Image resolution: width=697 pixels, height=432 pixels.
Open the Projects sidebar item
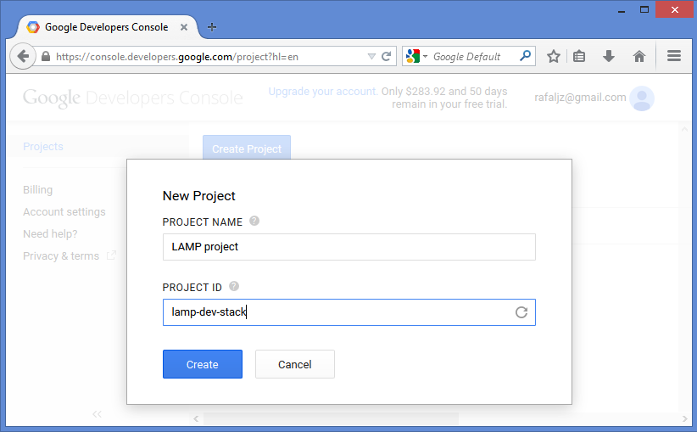tap(43, 146)
